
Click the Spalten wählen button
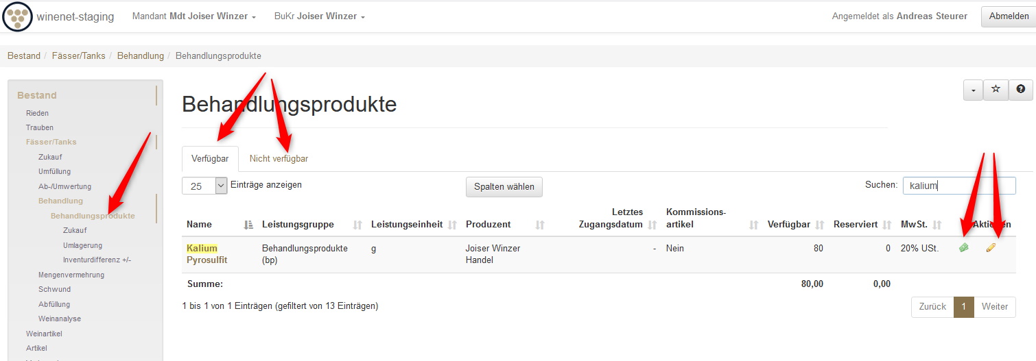click(504, 186)
